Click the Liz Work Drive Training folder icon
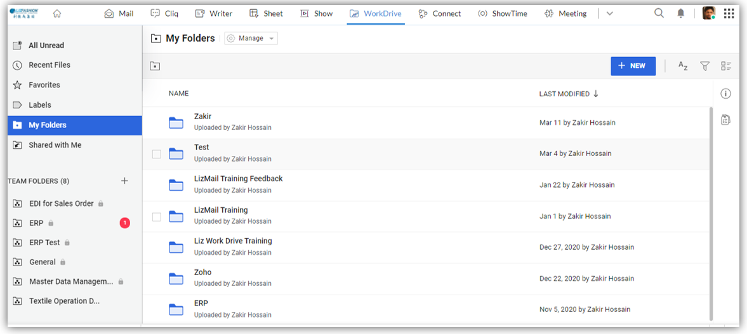Image resolution: width=747 pixels, height=334 pixels. (x=176, y=247)
